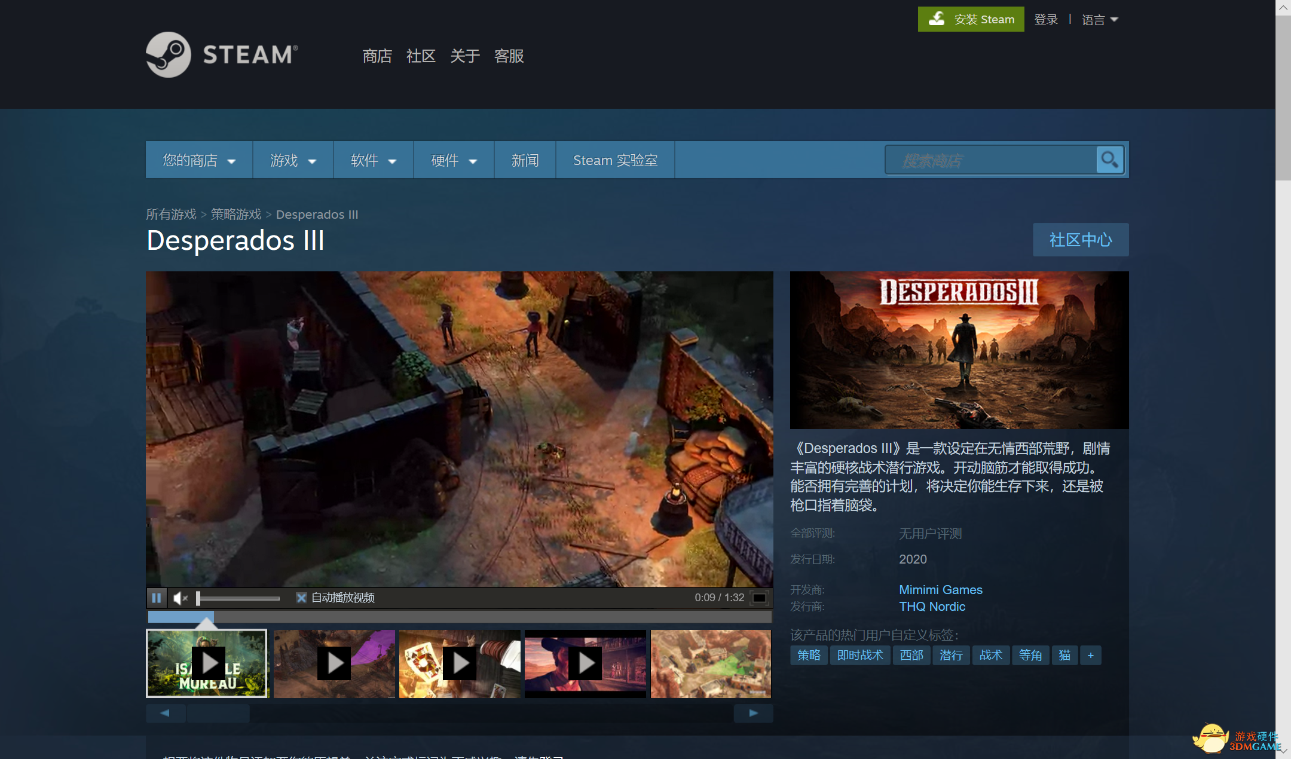Pause the video with pause button
Screen dimensions: 1291x759
[157, 598]
